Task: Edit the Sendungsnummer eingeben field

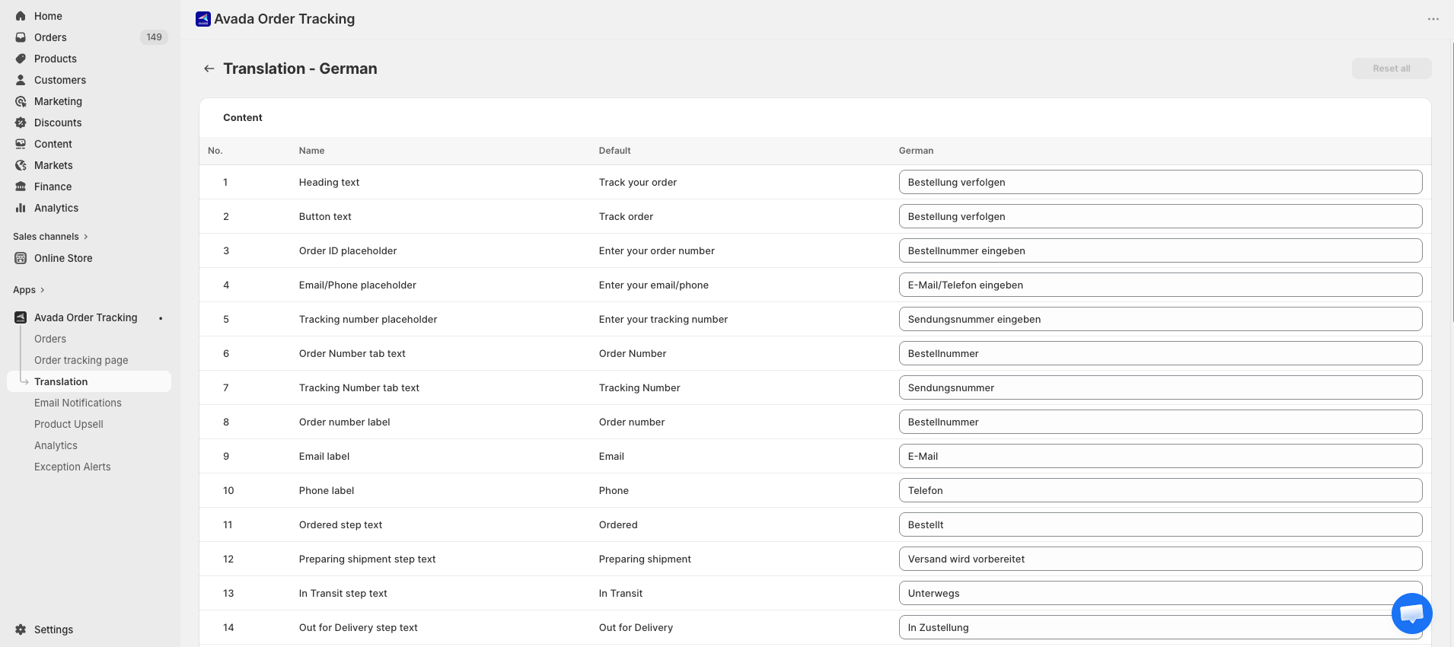Action: point(1160,319)
